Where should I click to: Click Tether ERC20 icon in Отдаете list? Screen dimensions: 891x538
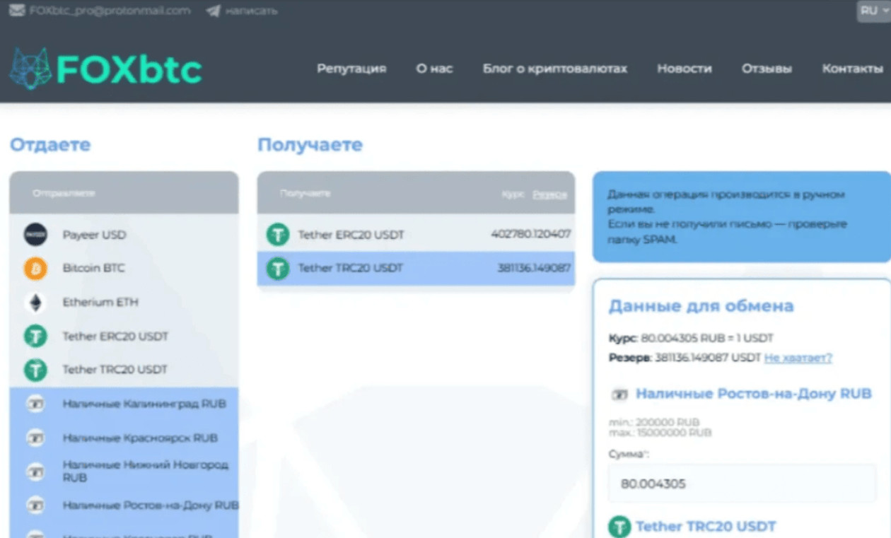click(x=35, y=336)
